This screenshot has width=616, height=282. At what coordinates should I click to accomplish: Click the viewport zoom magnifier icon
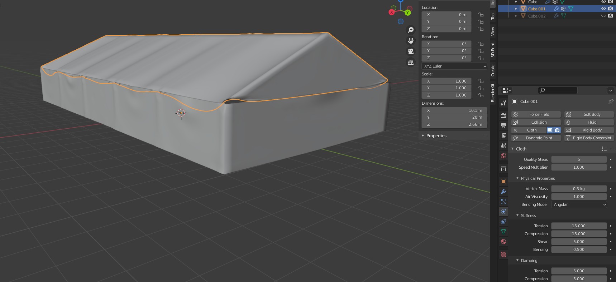click(411, 30)
